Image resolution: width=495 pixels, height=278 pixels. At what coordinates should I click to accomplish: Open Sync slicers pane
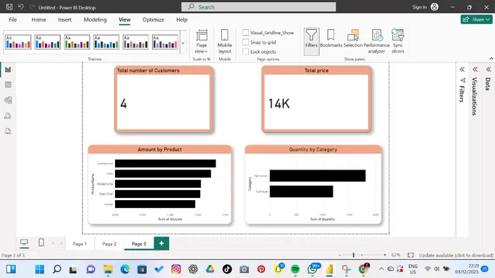click(x=397, y=41)
